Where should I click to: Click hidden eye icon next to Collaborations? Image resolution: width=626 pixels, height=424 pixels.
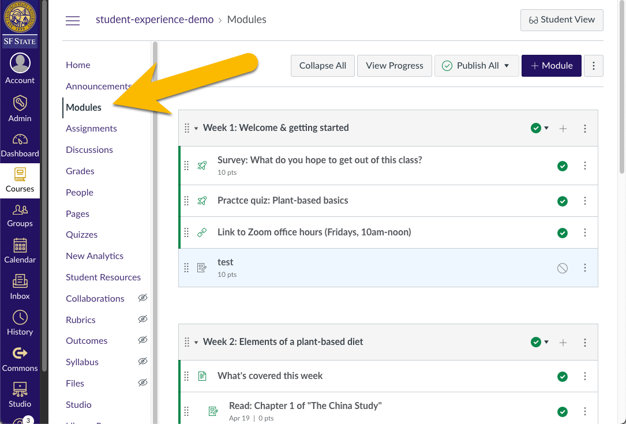(x=143, y=298)
